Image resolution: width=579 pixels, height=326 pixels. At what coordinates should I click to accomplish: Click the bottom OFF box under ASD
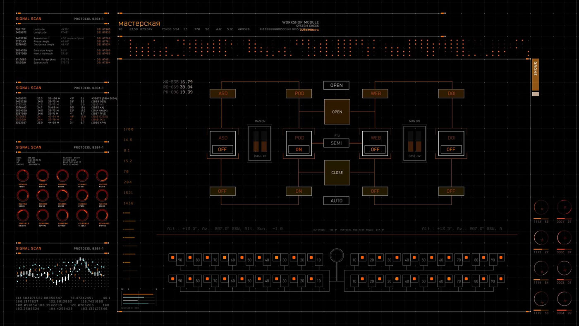(x=223, y=191)
